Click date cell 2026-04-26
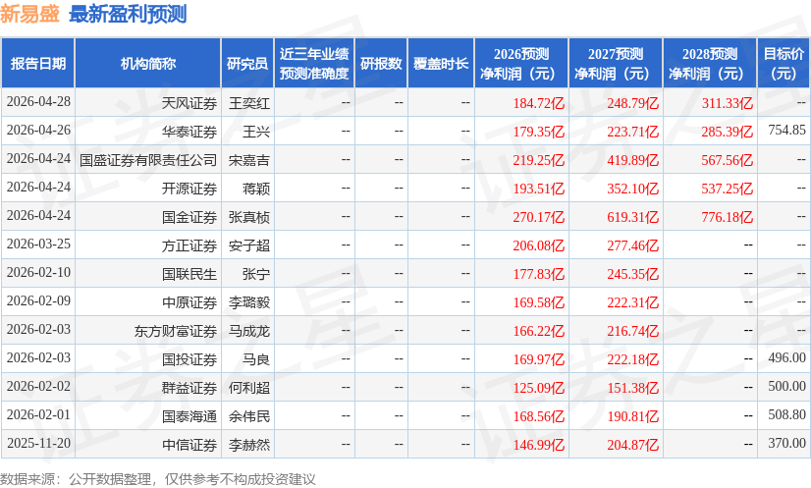Screen dimensions: 811x488 pos(38,130)
